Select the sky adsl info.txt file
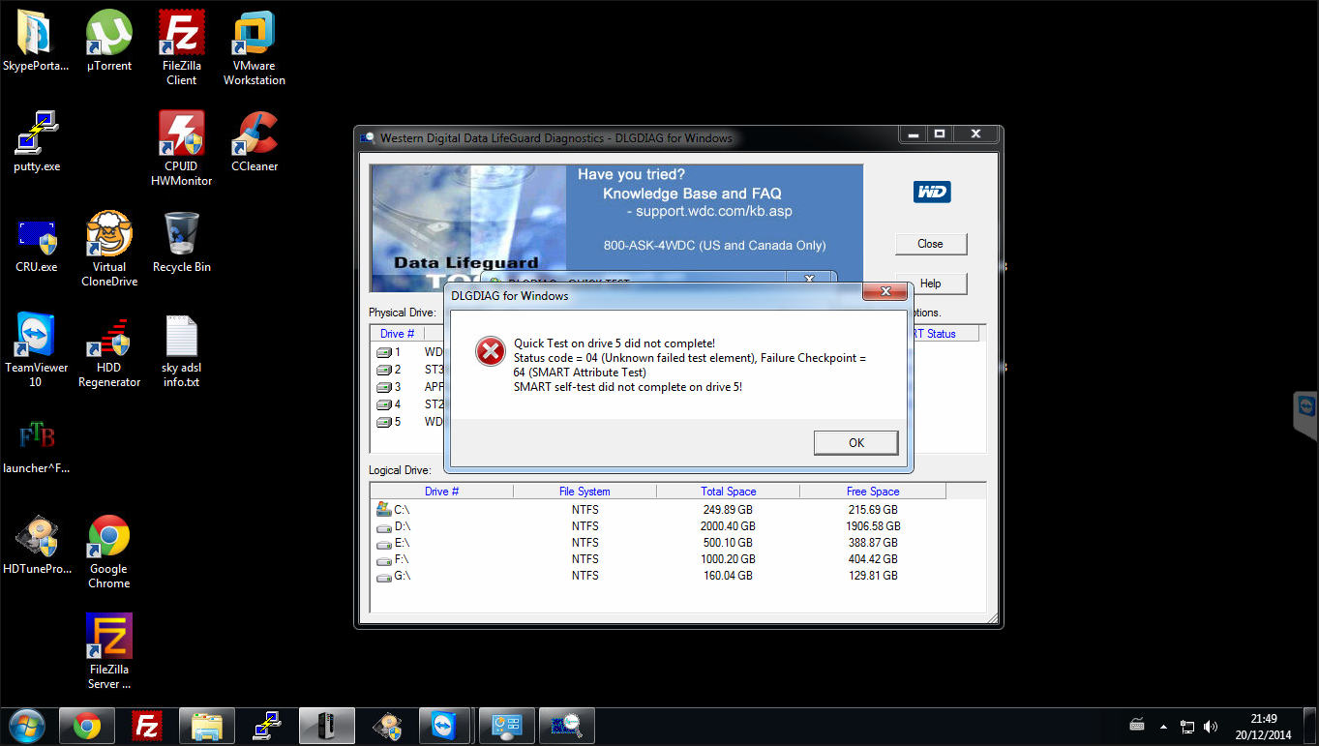The image size is (1319, 746). [x=182, y=349]
